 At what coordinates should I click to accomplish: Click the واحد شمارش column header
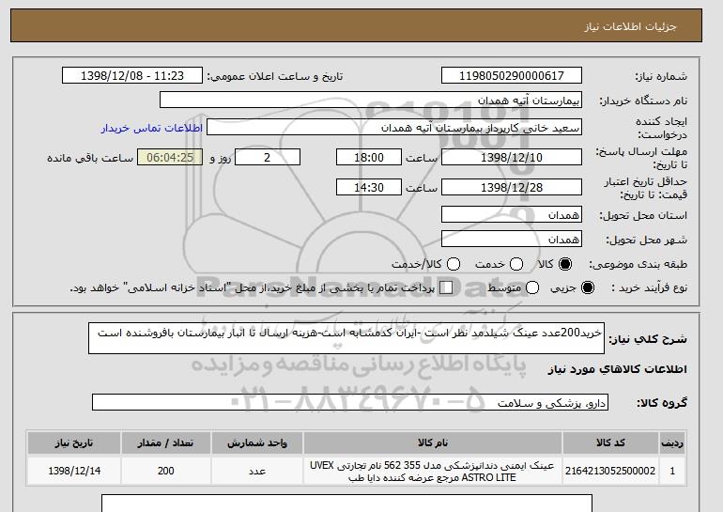coord(257,442)
